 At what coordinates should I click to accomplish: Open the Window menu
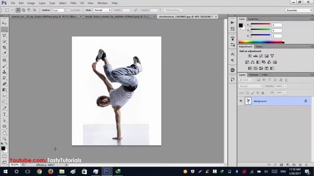[x=103, y=3]
